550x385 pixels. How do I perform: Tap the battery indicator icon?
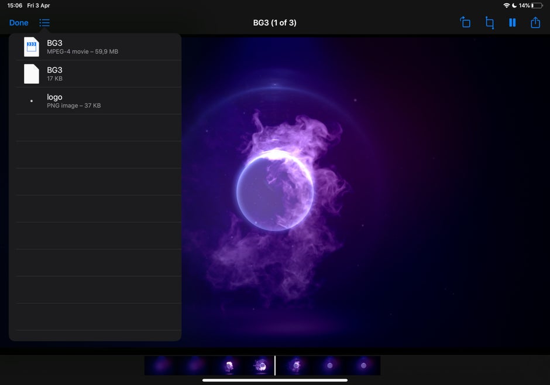537,5
